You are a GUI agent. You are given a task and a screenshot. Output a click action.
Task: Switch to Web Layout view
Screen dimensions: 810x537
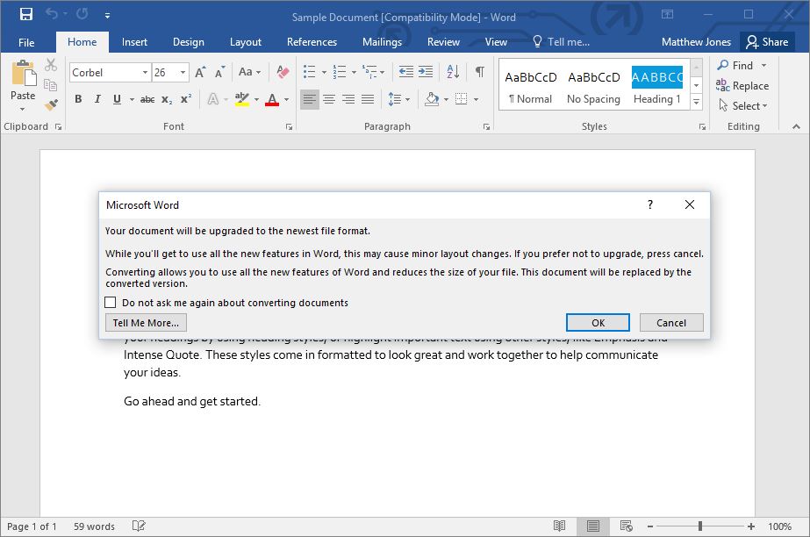[x=626, y=526]
